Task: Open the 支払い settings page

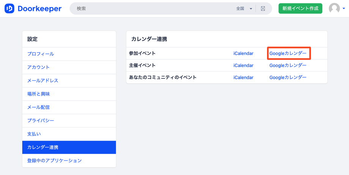Action: click(x=34, y=134)
